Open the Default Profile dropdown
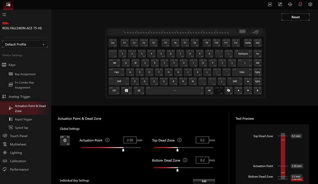 (x=25, y=44)
